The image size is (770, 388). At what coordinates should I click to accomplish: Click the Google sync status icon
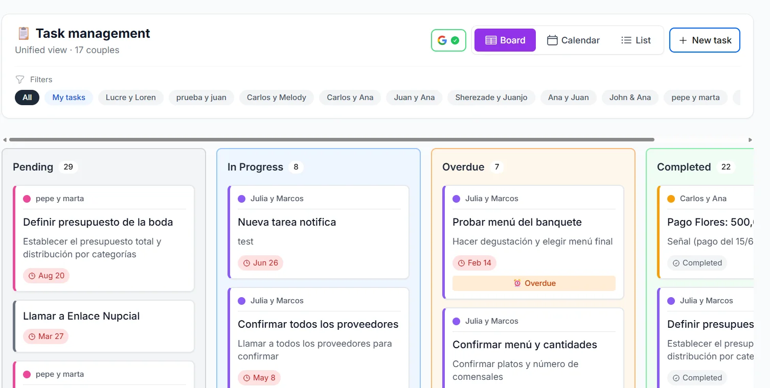pos(448,40)
